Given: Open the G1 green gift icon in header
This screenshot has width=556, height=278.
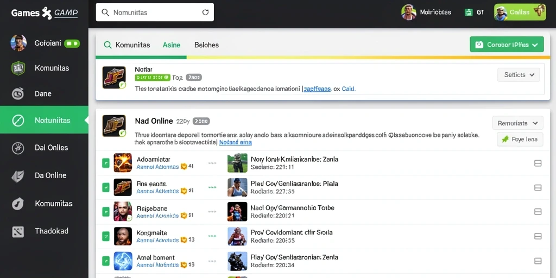Looking at the screenshot, I should 469,12.
